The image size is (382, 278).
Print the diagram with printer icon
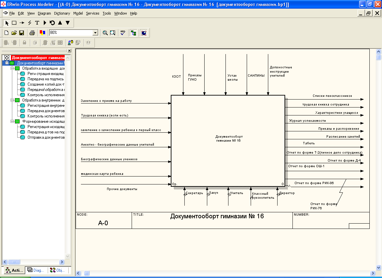[32, 33]
